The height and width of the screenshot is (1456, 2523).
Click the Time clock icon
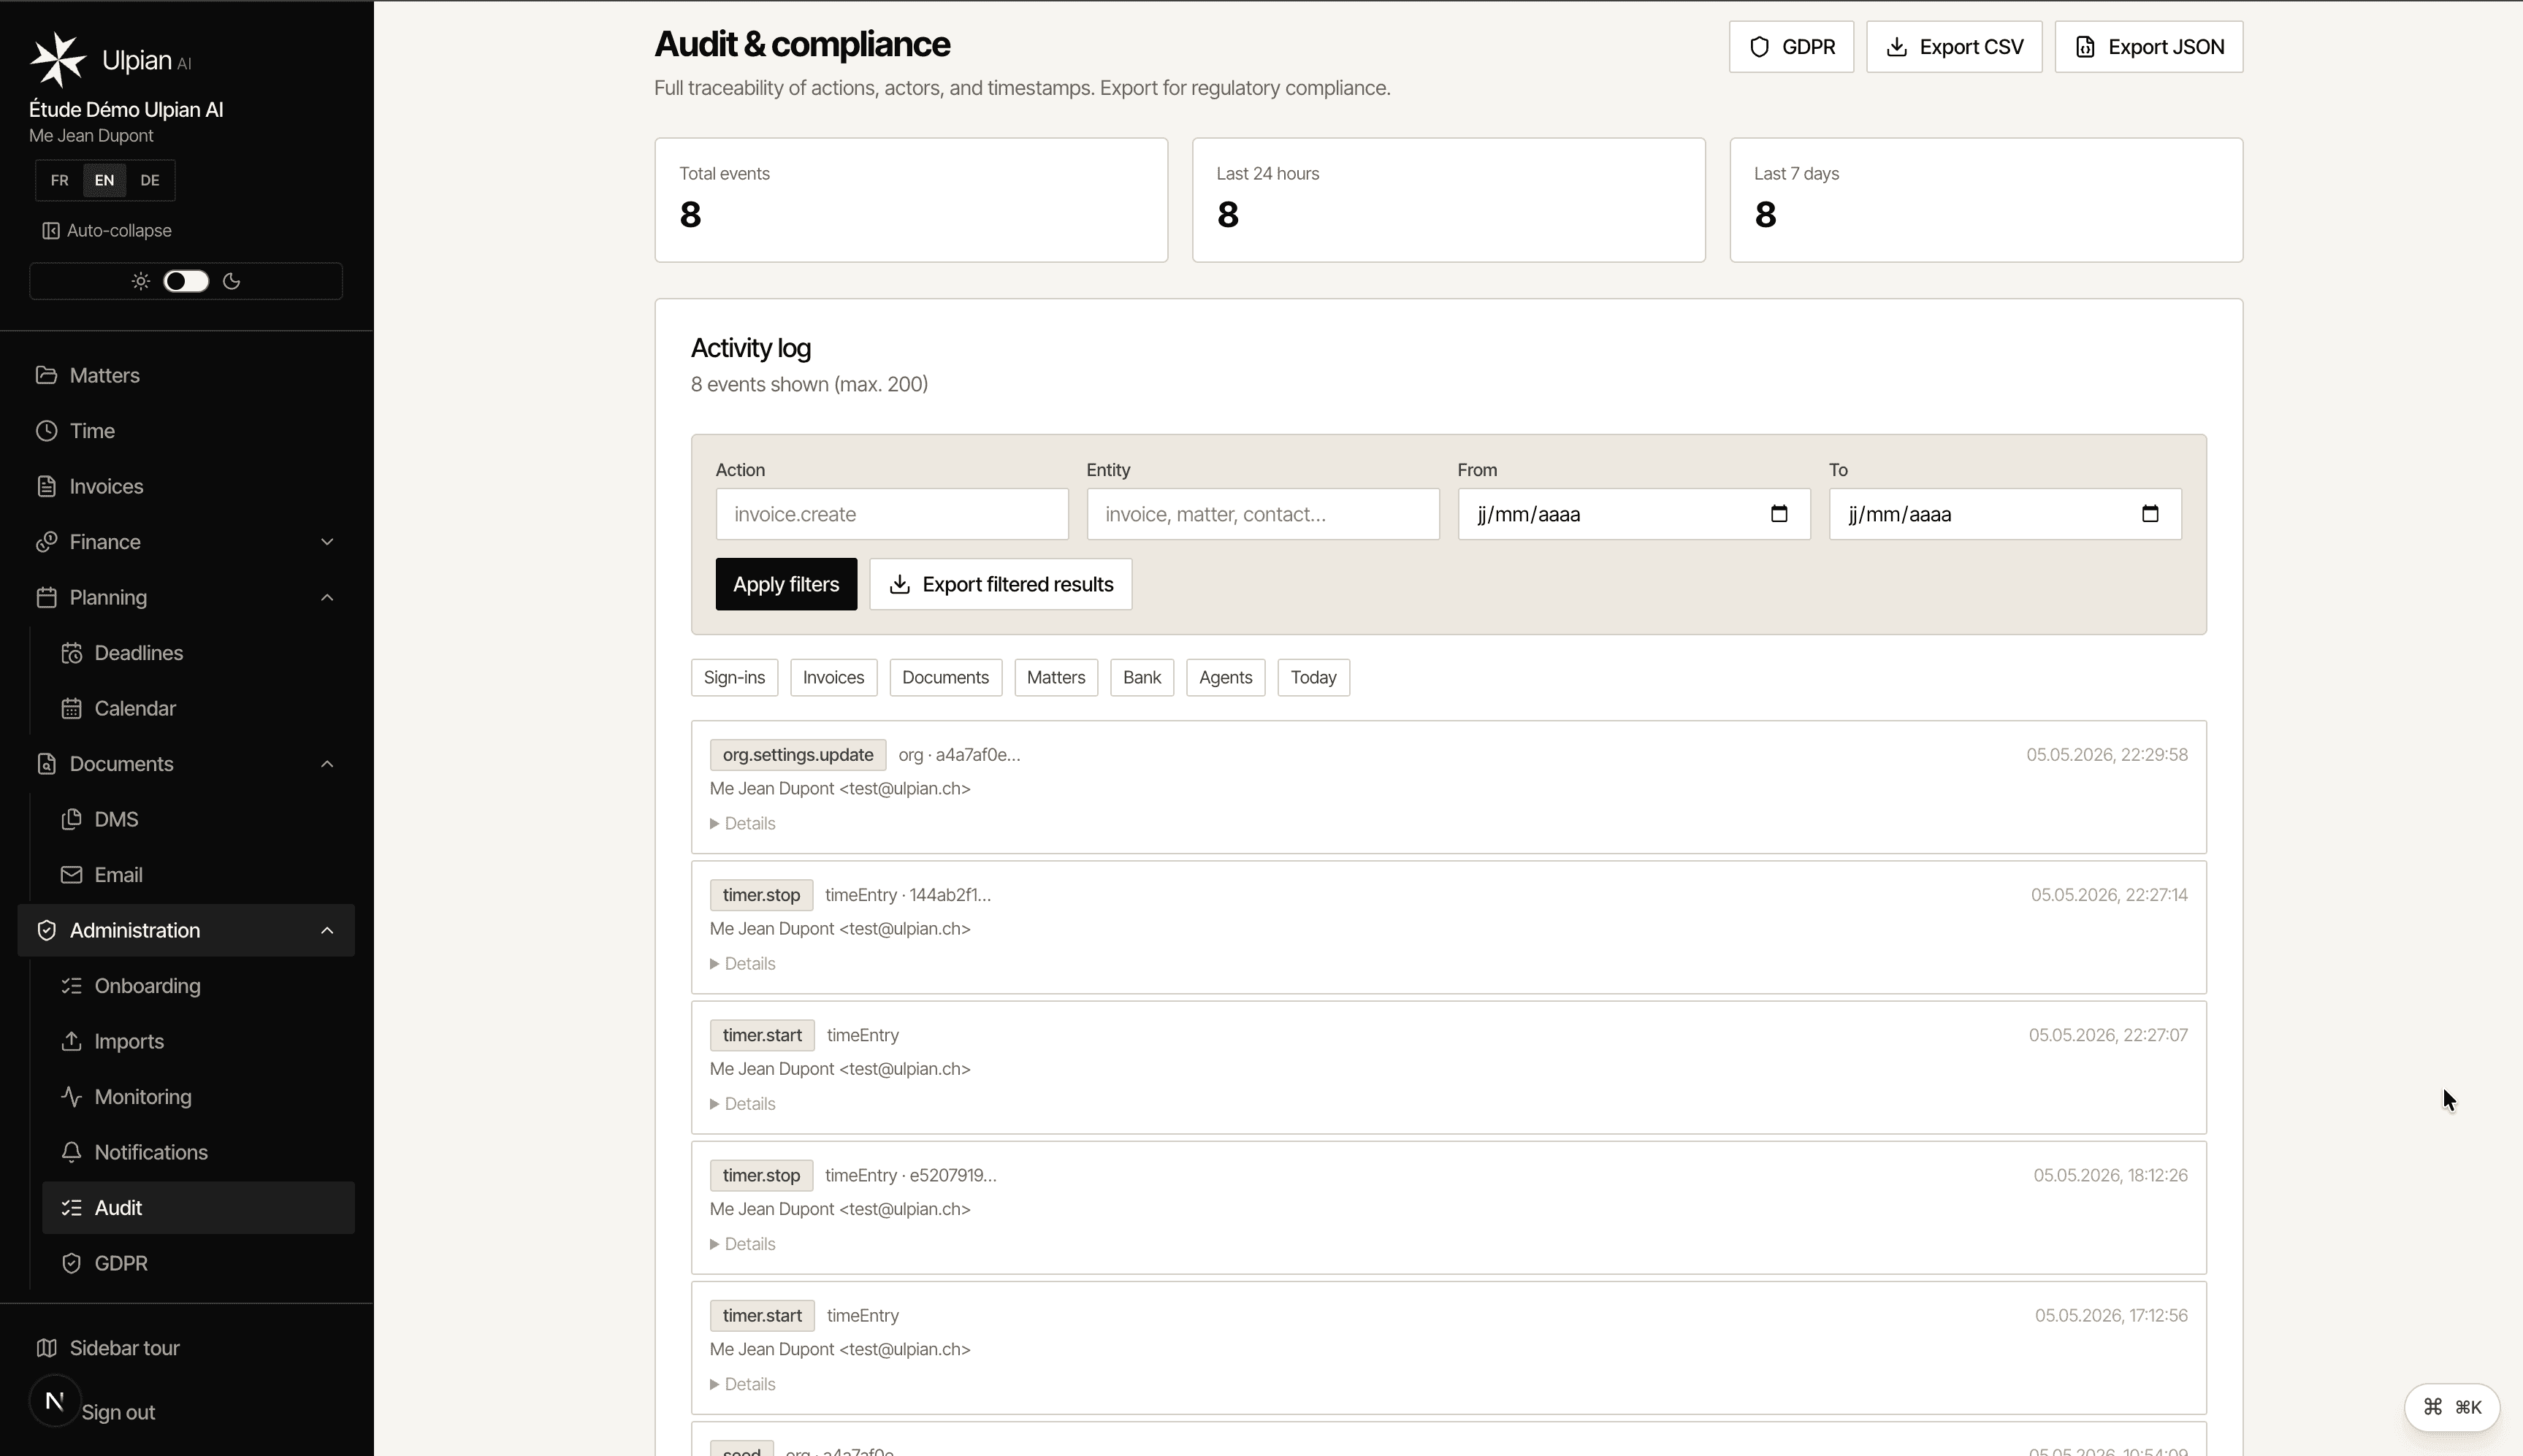click(x=46, y=431)
